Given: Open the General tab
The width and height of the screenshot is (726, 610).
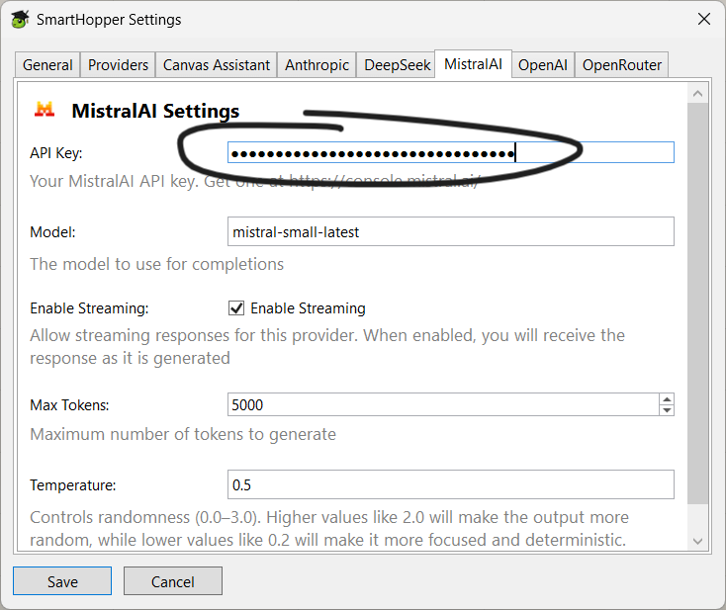Looking at the screenshot, I should pos(47,65).
